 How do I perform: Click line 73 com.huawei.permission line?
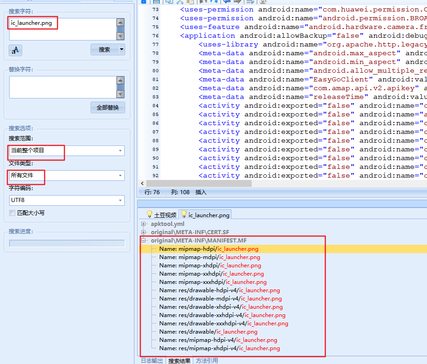(303, 10)
